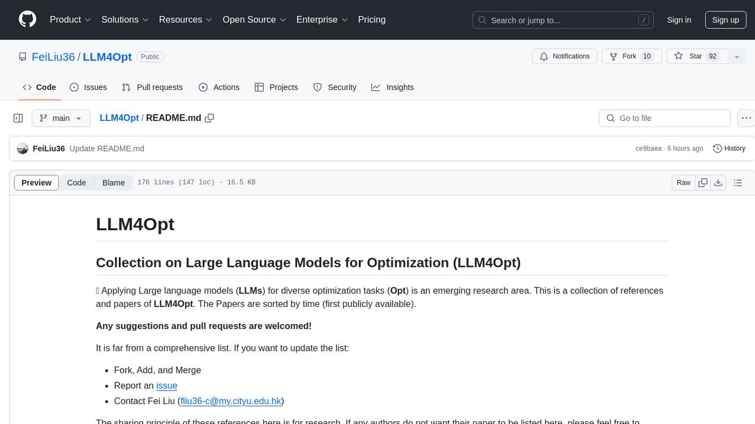Expand the Solutions menu
This screenshot has height=424, width=755.
(x=125, y=19)
